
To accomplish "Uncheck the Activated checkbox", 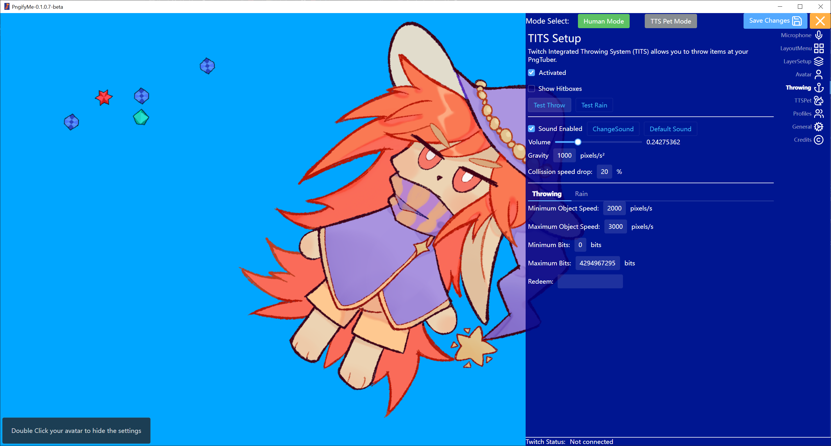I will point(531,73).
